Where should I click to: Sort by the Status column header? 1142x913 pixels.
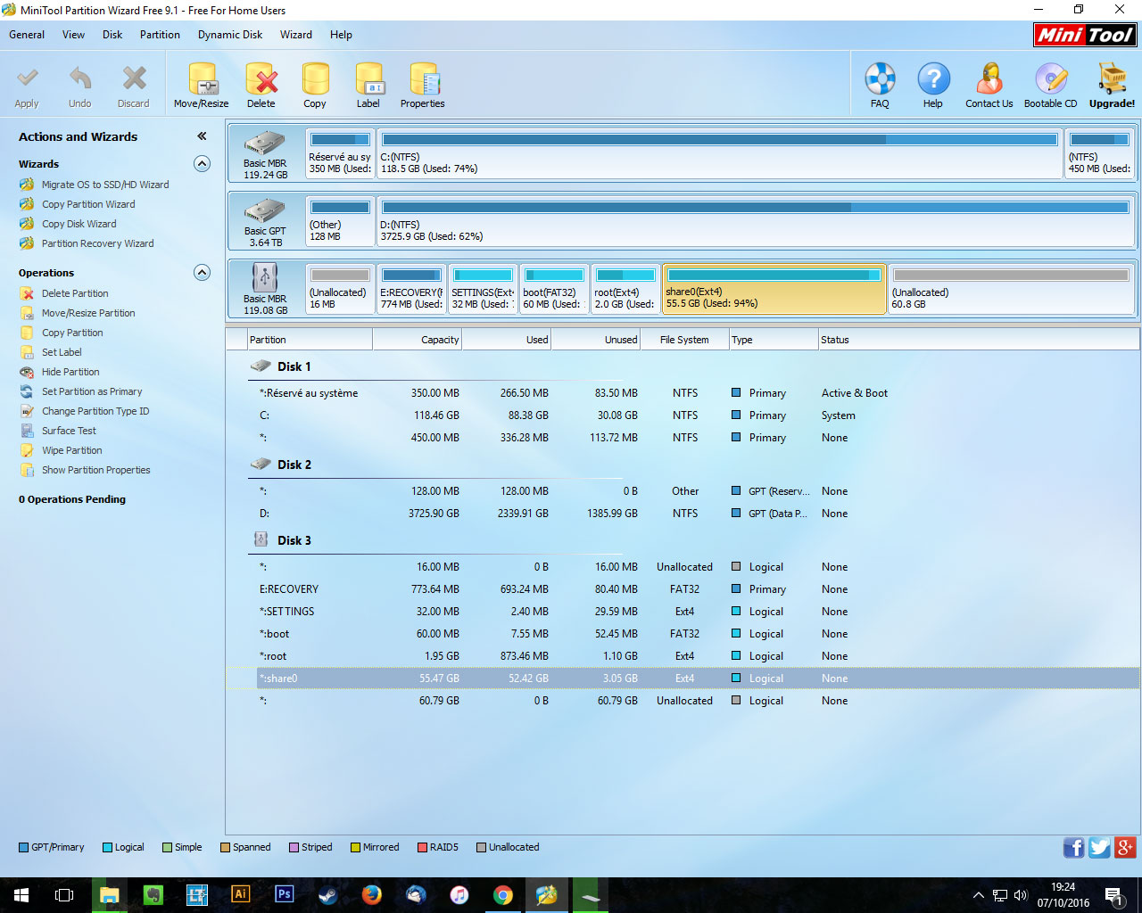pyautogui.click(x=979, y=340)
